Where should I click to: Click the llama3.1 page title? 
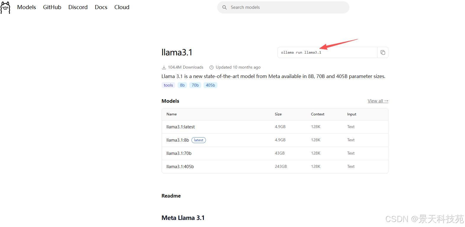pyautogui.click(x=177, y=52)
